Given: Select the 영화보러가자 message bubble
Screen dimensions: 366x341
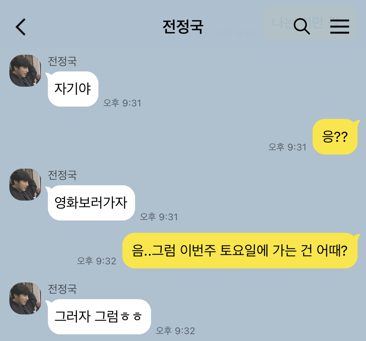Looking at the screenshot, I should point(91,203).
